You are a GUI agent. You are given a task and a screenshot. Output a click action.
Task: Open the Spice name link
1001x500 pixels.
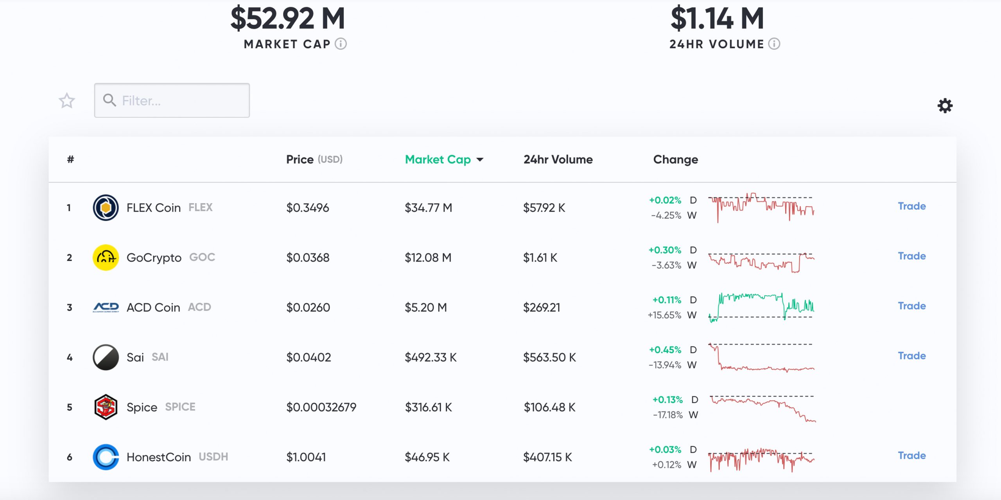[x=142, y=407]
